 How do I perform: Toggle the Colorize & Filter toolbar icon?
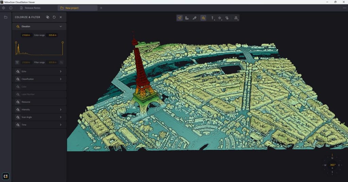[x=203, y=18]
